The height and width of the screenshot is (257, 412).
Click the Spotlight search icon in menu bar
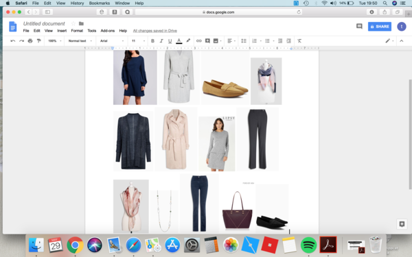point(385,3)
